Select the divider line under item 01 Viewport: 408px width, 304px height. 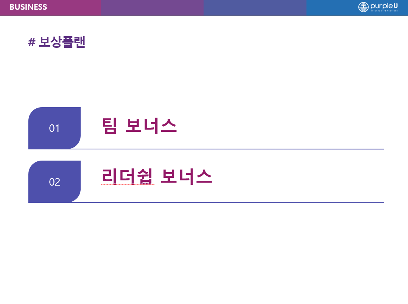click(x=206, y=149)
